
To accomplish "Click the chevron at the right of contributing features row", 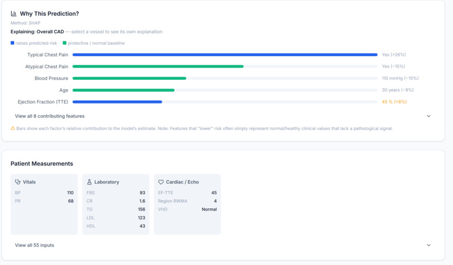I will coord(429,116).
